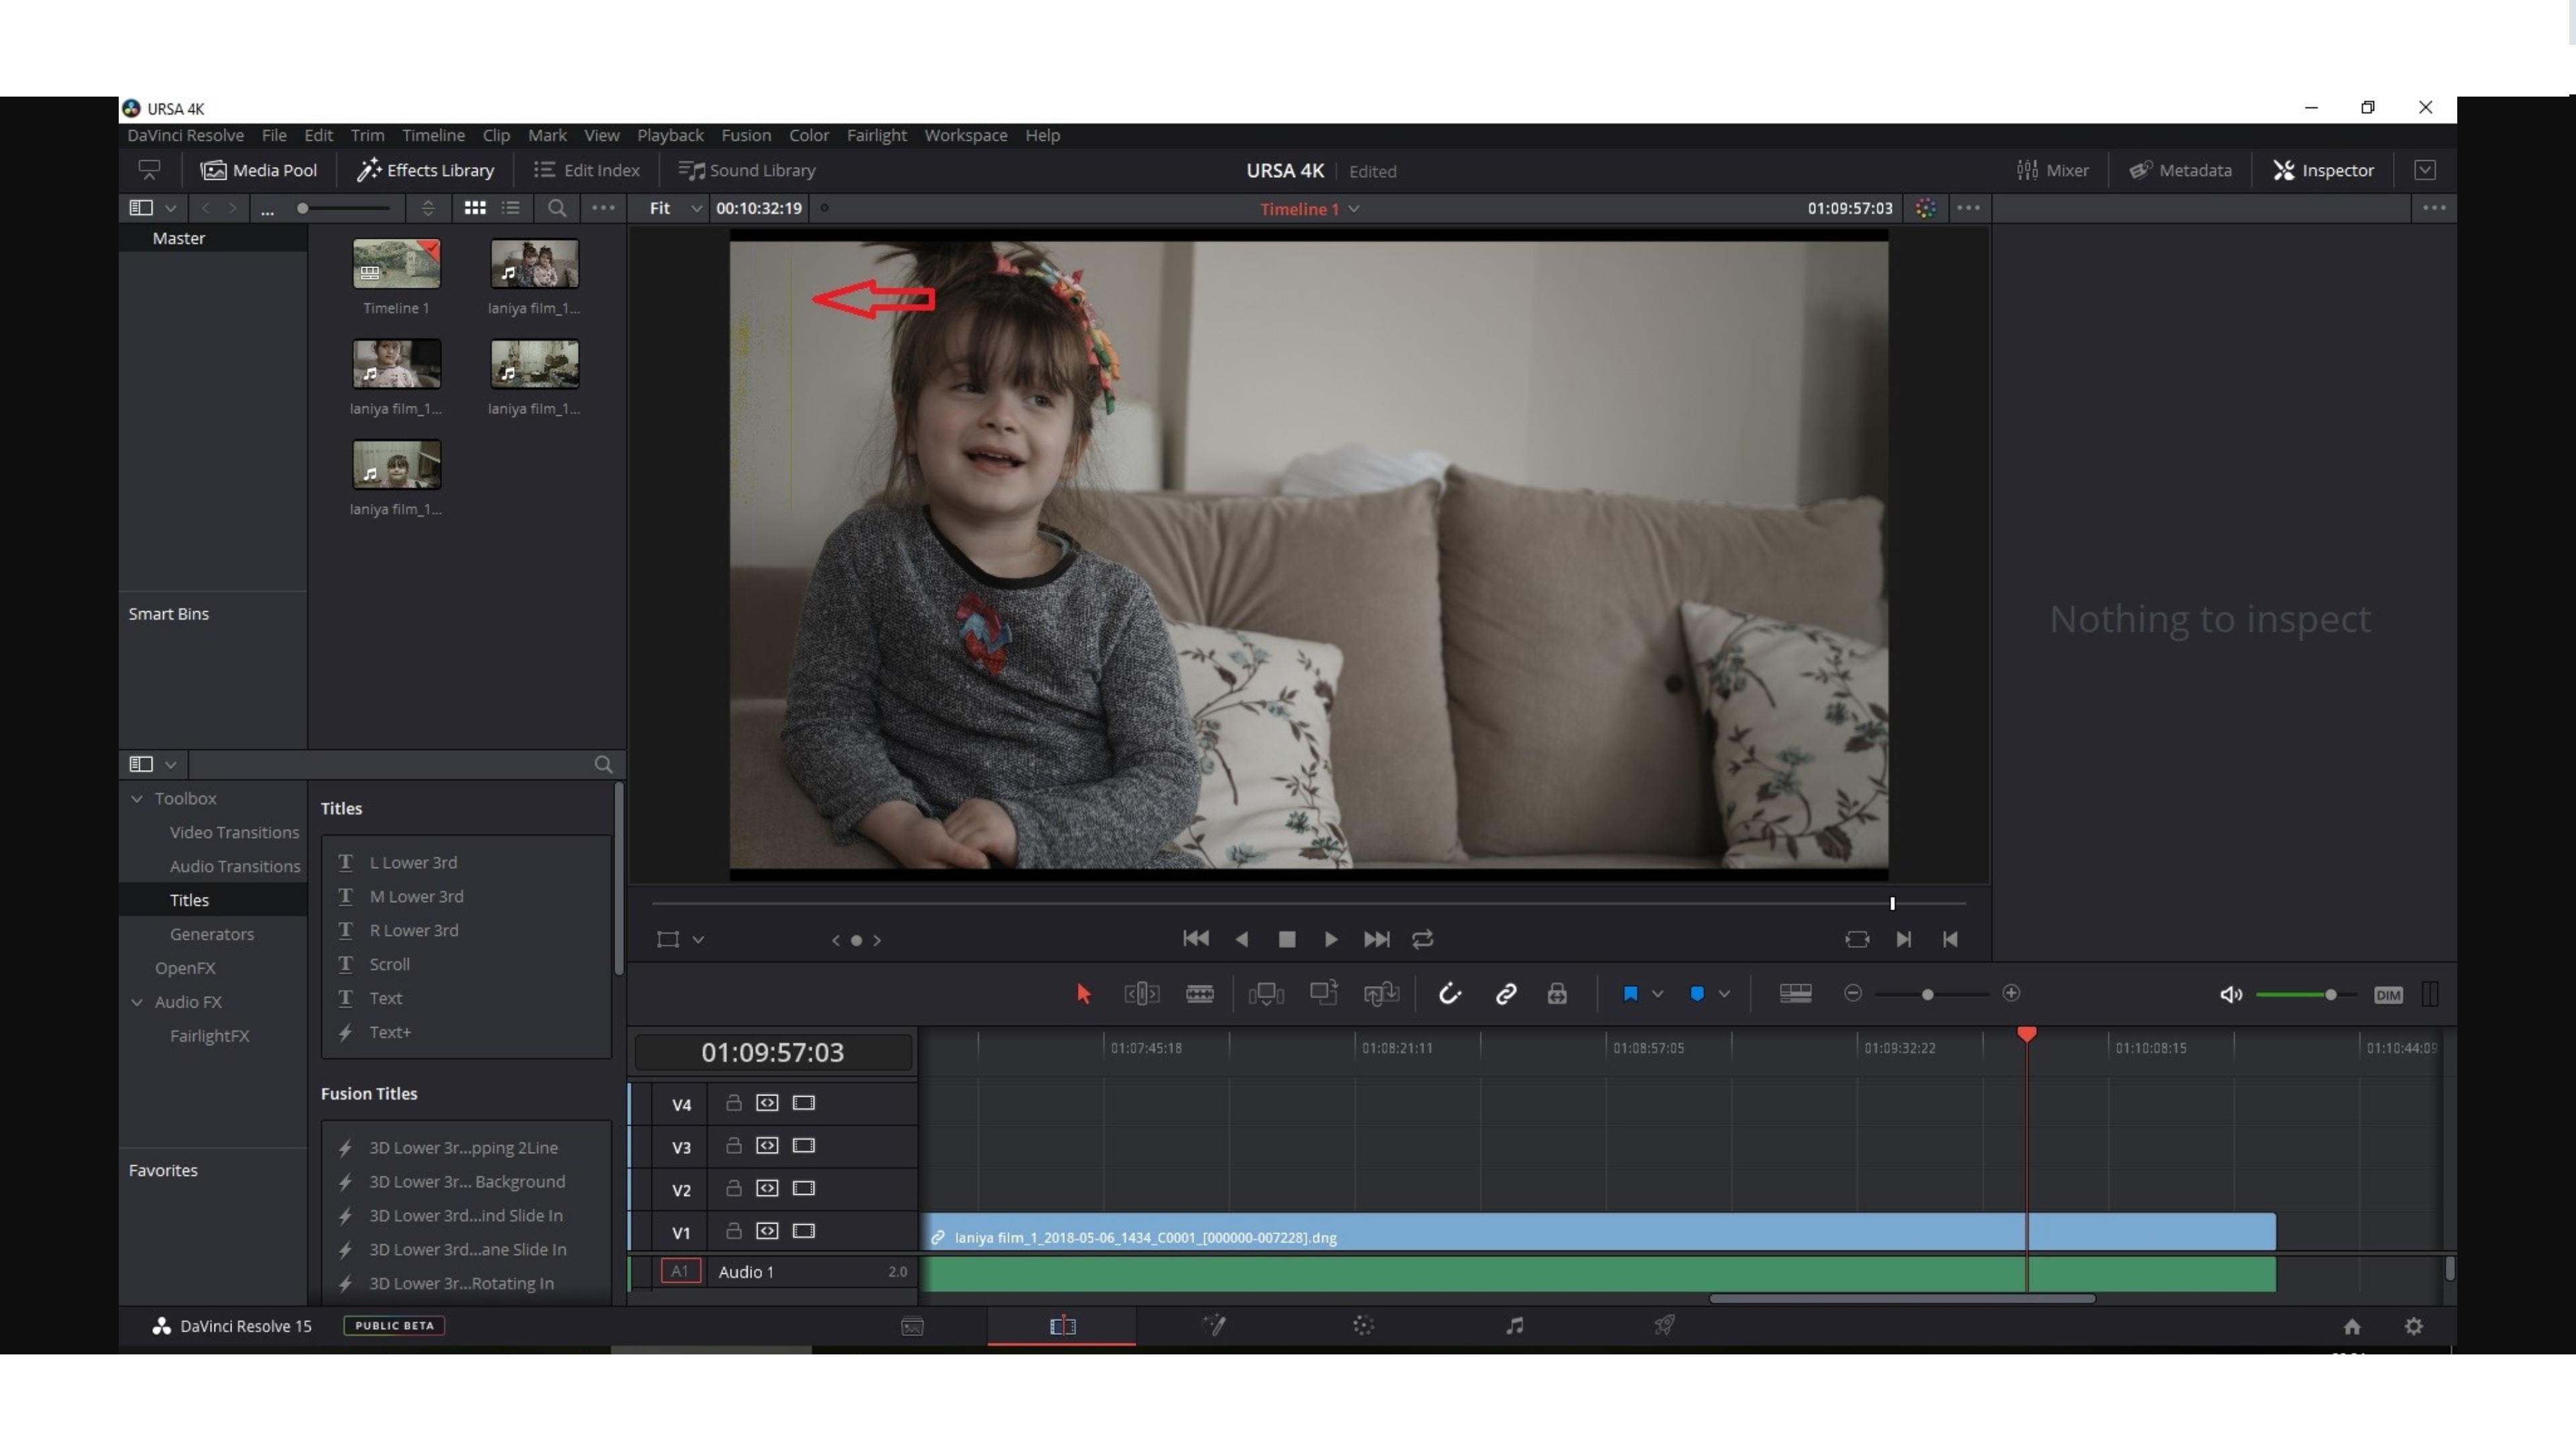The image size is (2576, 1449).
Task: Toggle the DIM audio button
Action: point(2388,995)
